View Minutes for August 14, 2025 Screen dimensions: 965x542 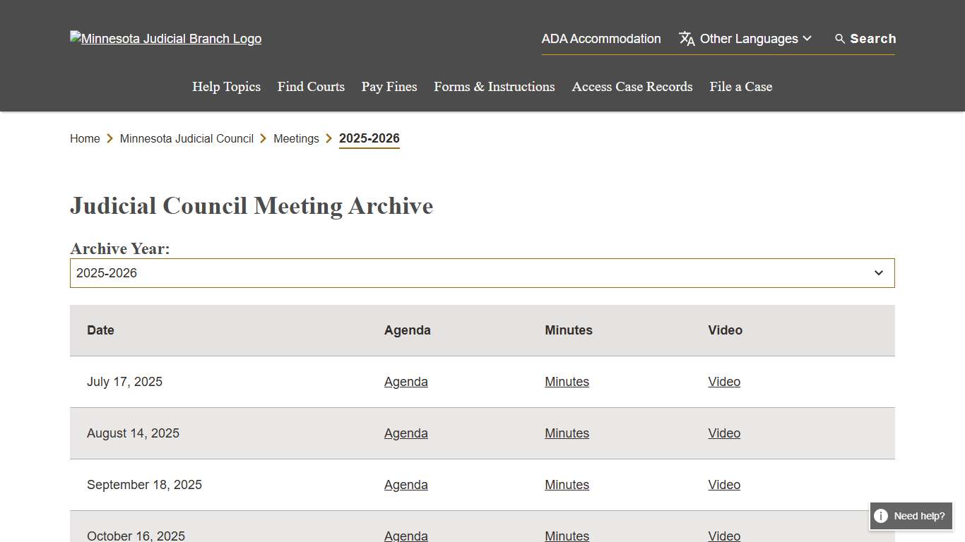tap(567, 433)
